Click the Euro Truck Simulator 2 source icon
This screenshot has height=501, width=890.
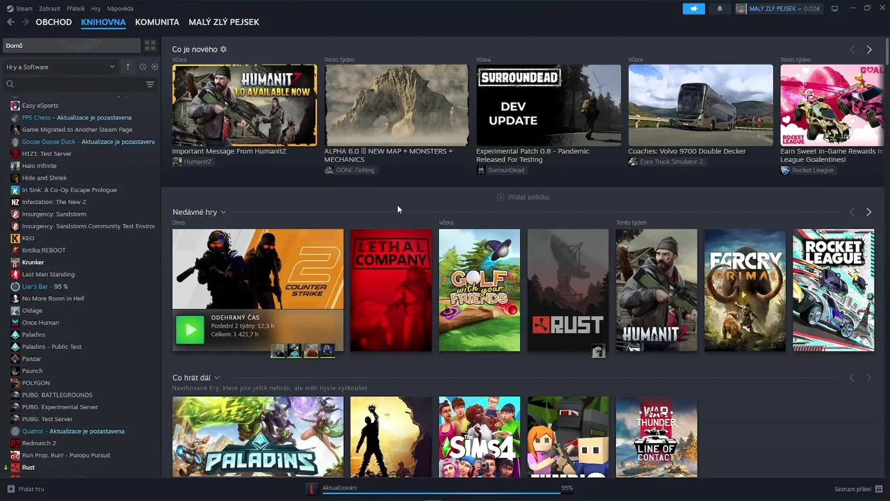click(633, 161)
